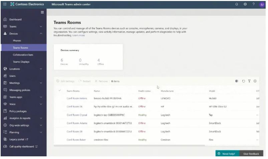The height and width of the screenshot is (159, 268).
Task: Click the Org-wide settings gear icon
Action: [5, 125]
